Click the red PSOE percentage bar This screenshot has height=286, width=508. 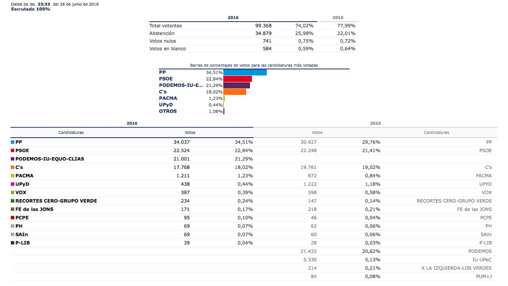(237, 79)
